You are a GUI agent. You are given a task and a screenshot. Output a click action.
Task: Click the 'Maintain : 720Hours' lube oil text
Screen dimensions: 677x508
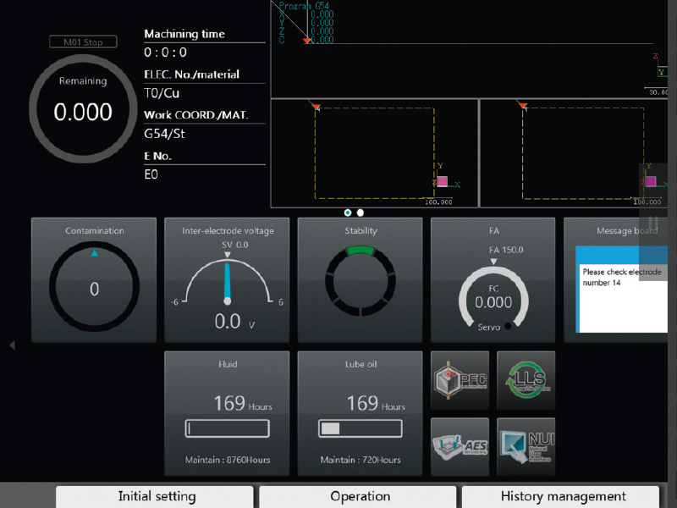pos(361,460)
